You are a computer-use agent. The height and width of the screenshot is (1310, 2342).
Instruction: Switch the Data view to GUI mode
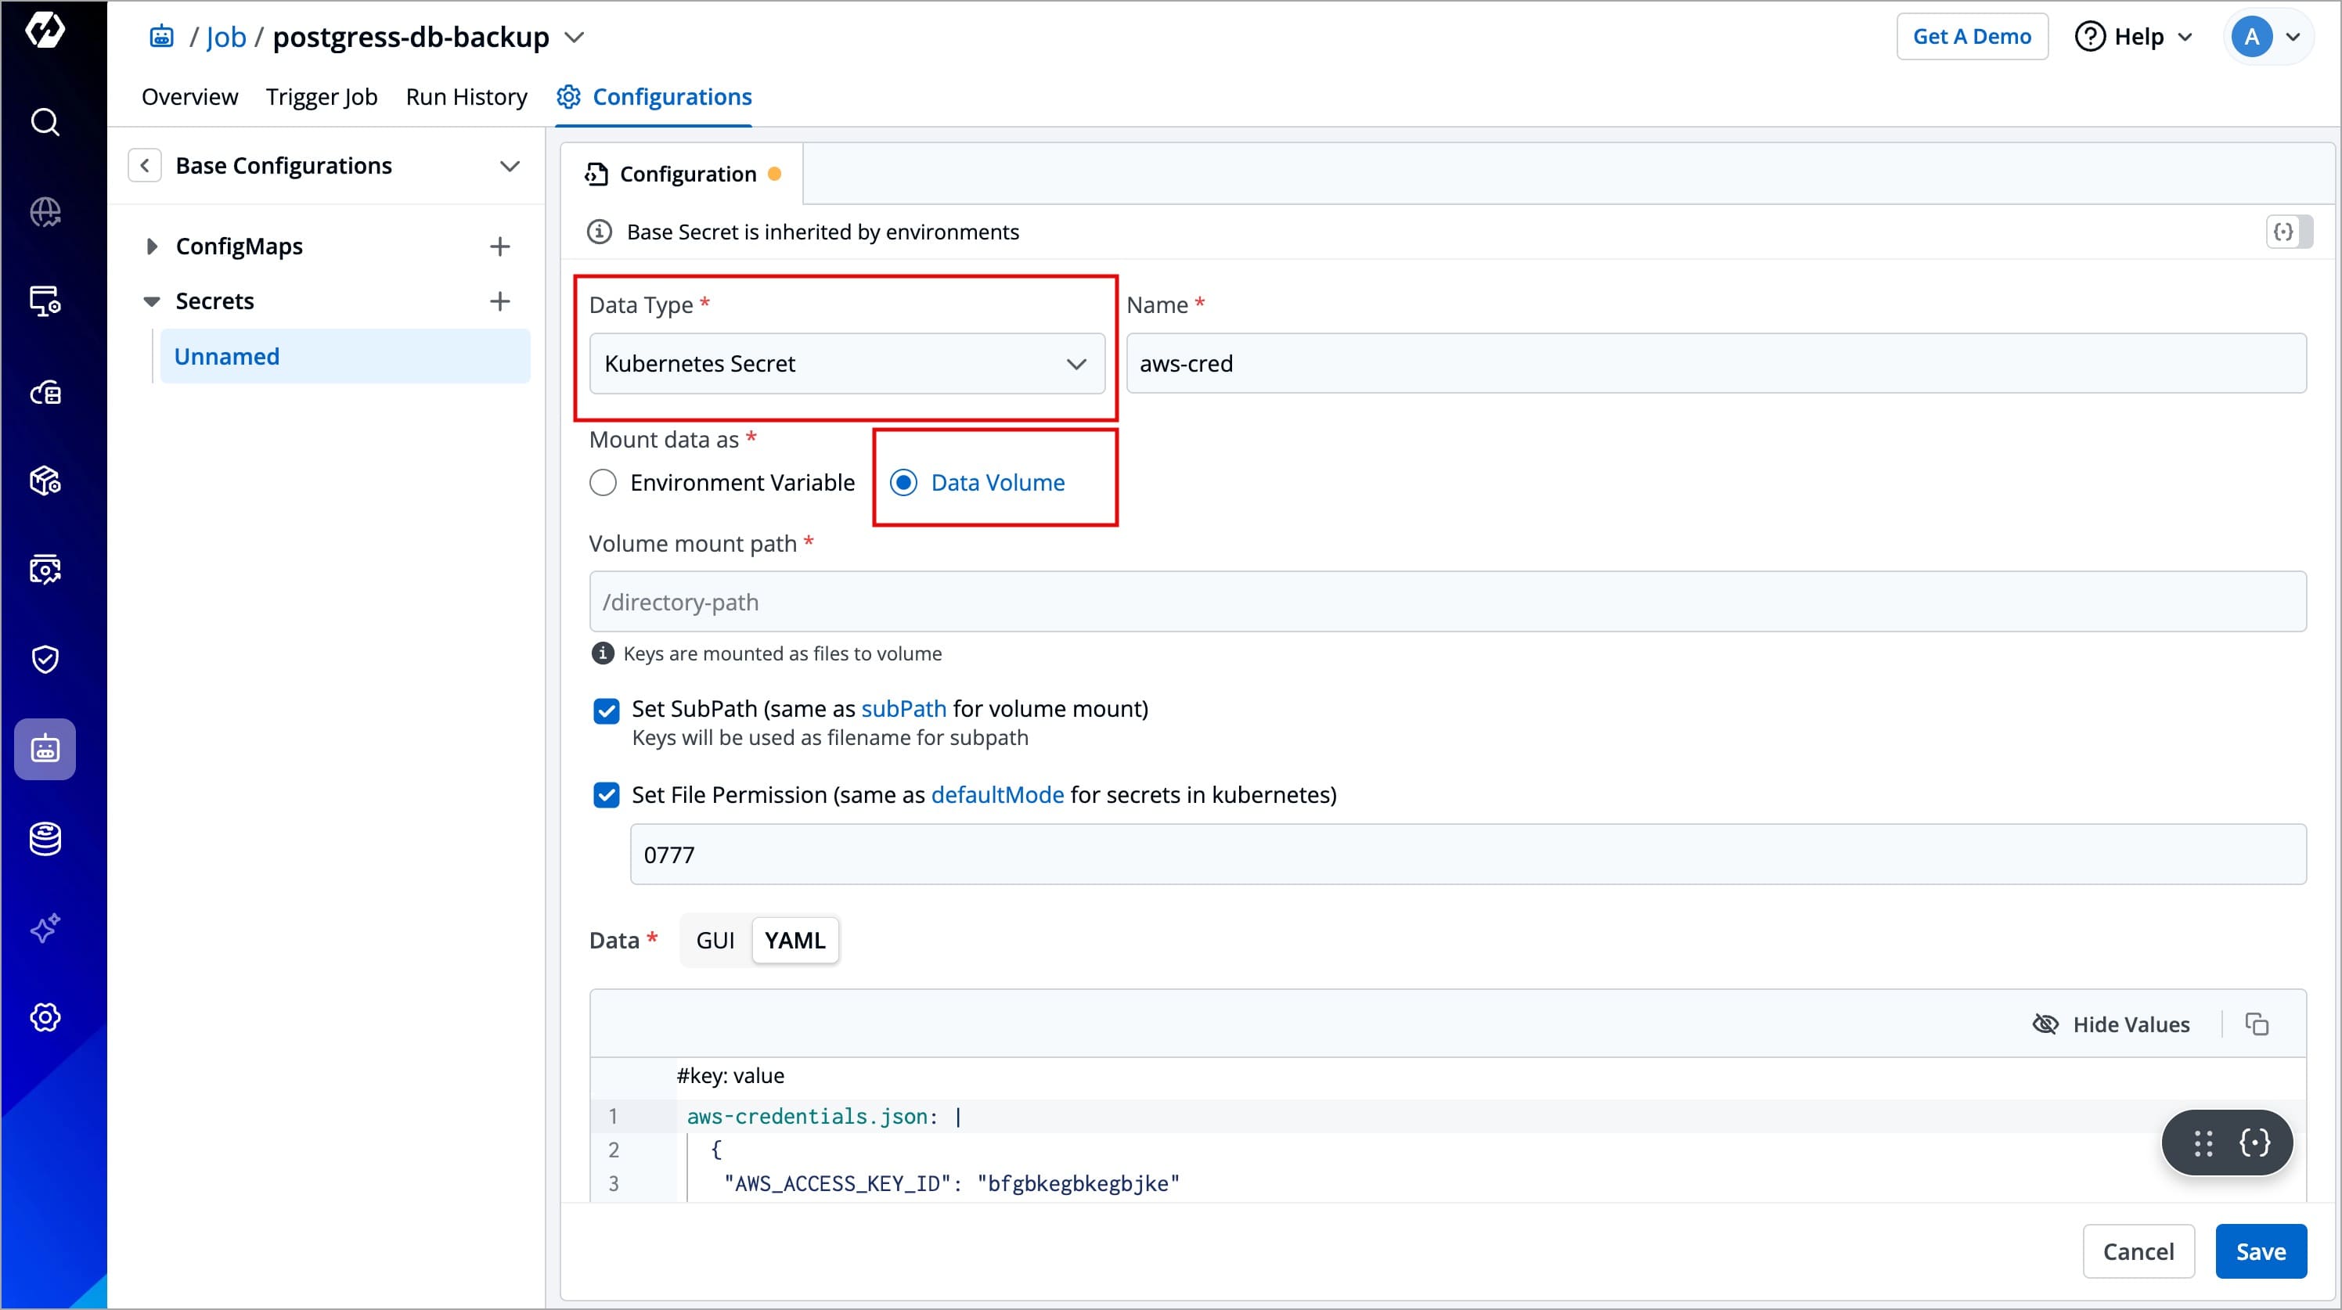click(x=715, y=940)
